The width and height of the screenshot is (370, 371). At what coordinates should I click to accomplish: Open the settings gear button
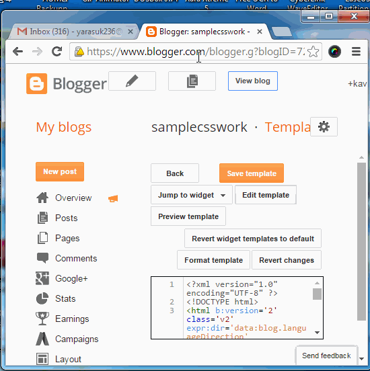tap(324, 126)
